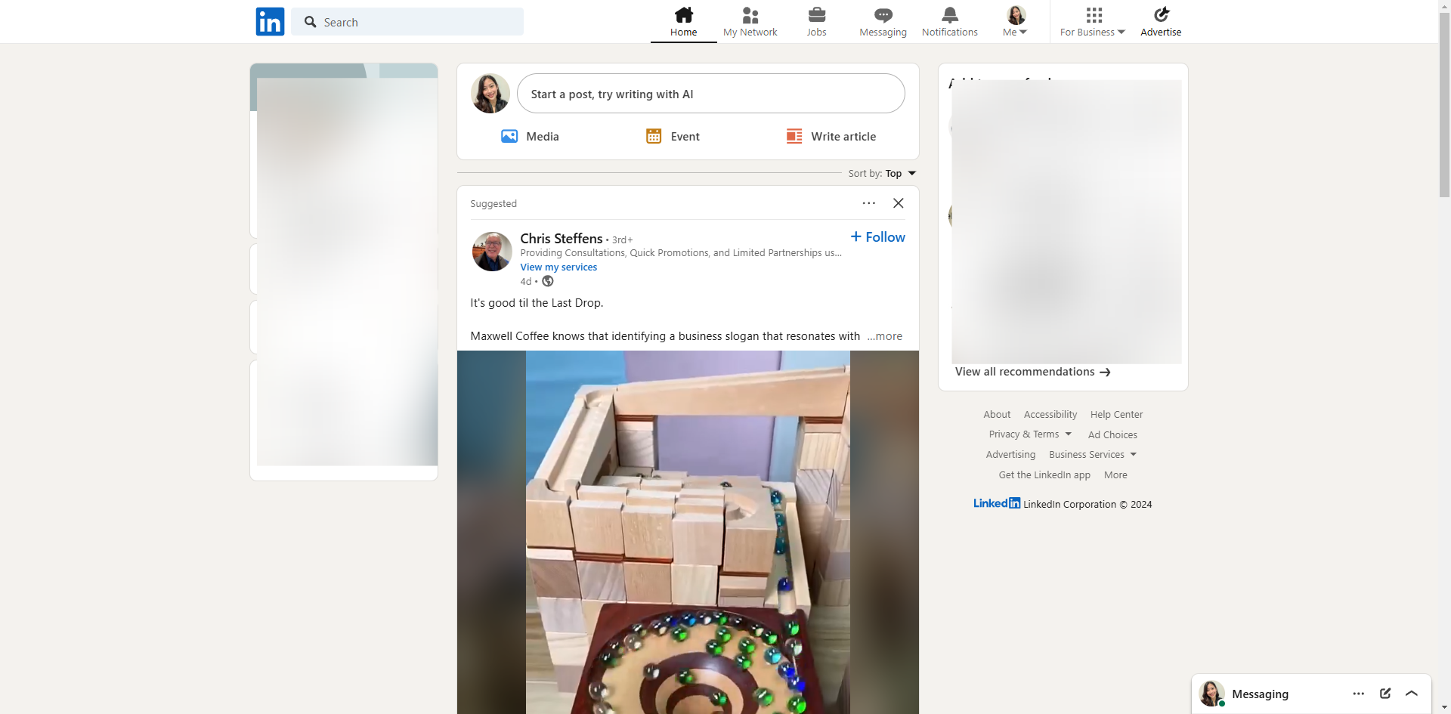1451x714 pixels.
Task: Click the LinkedIn footer logo
Action: 997,503
